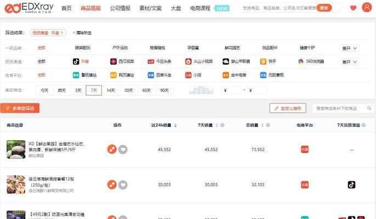The height and width of the screenshot is (219, 376).
Task: Sort by 近24h销量 column
Action: point(175,125)
